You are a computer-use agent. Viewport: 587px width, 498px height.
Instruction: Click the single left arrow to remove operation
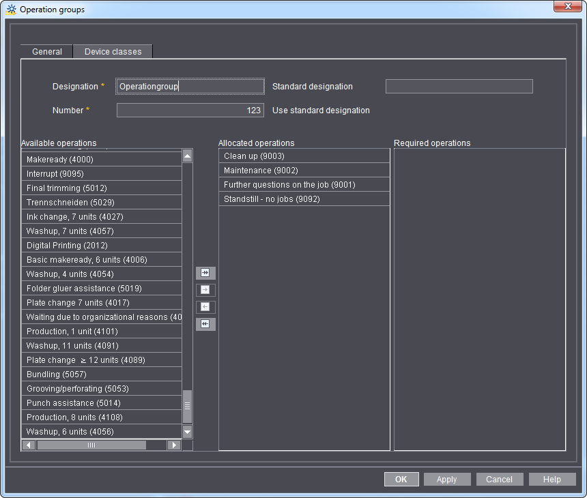click(x=205, y=306)
